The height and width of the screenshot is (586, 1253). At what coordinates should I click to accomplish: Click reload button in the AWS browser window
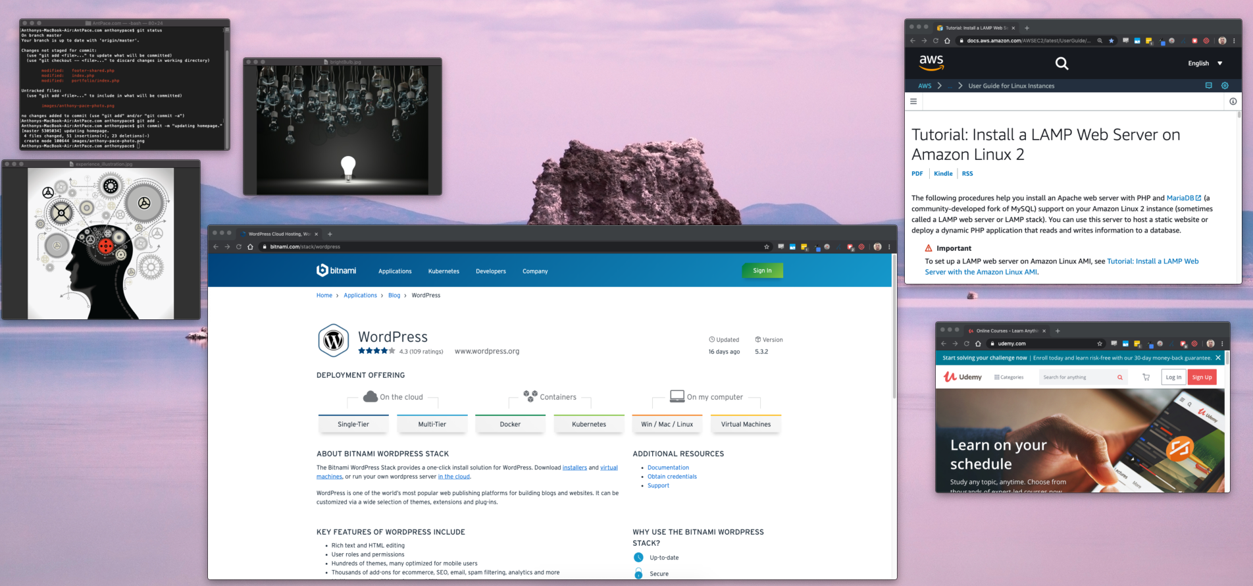click(x=935, y=41)
